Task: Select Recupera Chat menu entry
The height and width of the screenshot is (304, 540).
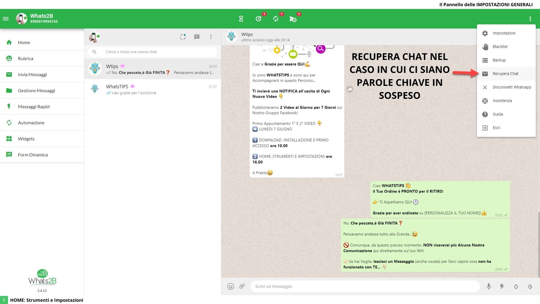Action: pyautogui.click(x=506, y=74)
